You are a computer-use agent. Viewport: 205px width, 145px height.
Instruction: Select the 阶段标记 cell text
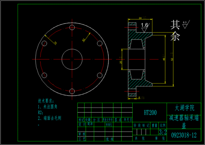pos(141,126)
